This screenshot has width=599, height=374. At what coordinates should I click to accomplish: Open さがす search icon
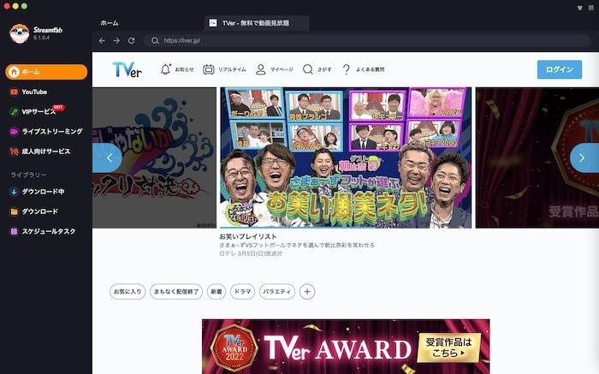click(x=308, y=69)
